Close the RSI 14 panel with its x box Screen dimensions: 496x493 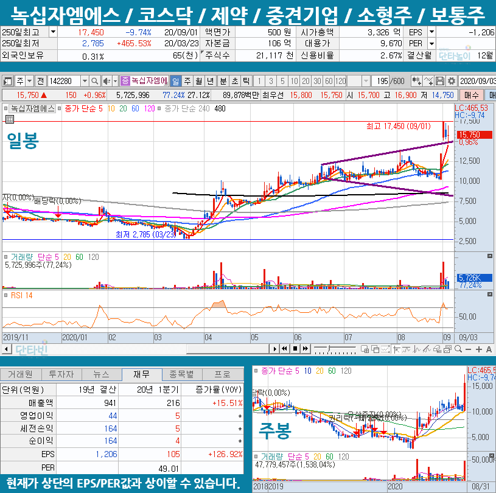[x=490, y=295]
